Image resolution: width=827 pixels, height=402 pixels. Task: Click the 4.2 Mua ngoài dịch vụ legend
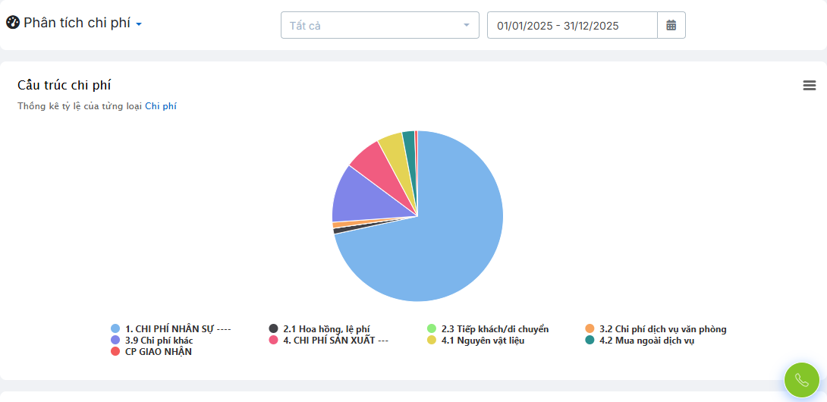pyautogui.click(x=646, y=341)
